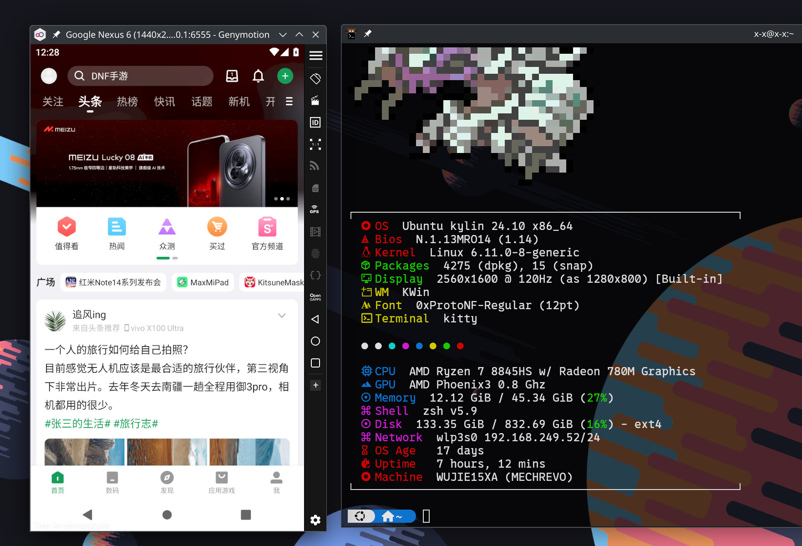Tap the green plus post button
The height and width of the screenshot is (546, 802).
[285, 76]
